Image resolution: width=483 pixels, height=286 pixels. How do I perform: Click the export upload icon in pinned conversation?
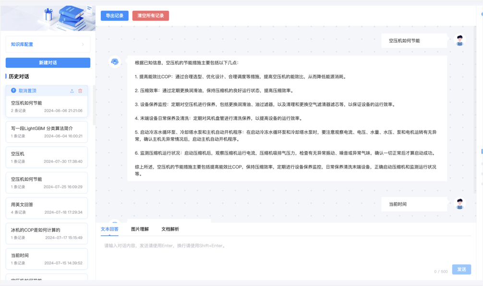(x=72, y=91)
